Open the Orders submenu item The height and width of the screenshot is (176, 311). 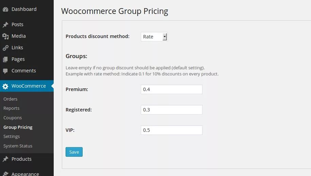tap(11, 99)
